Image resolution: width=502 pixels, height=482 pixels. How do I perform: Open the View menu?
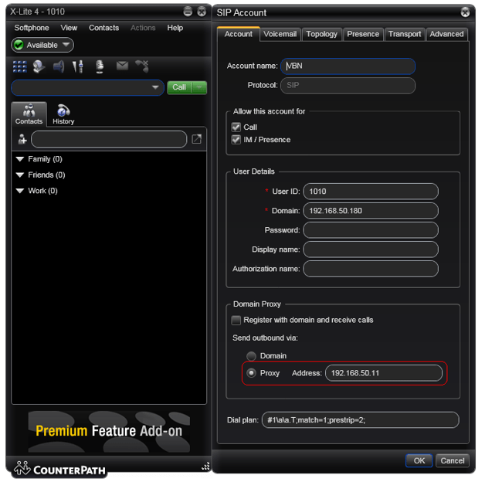(69, 28)
